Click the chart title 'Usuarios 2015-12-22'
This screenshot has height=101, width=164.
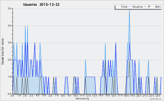point(41,5)
